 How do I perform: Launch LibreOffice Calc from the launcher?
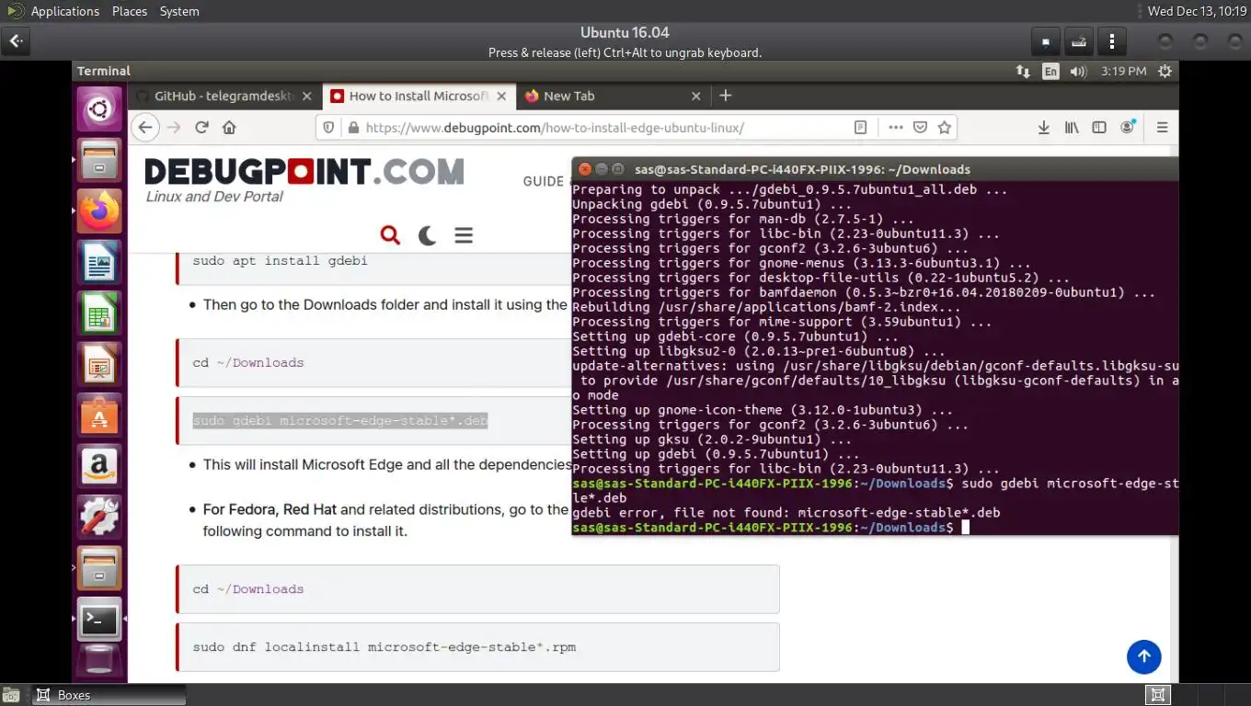point(99,313)
